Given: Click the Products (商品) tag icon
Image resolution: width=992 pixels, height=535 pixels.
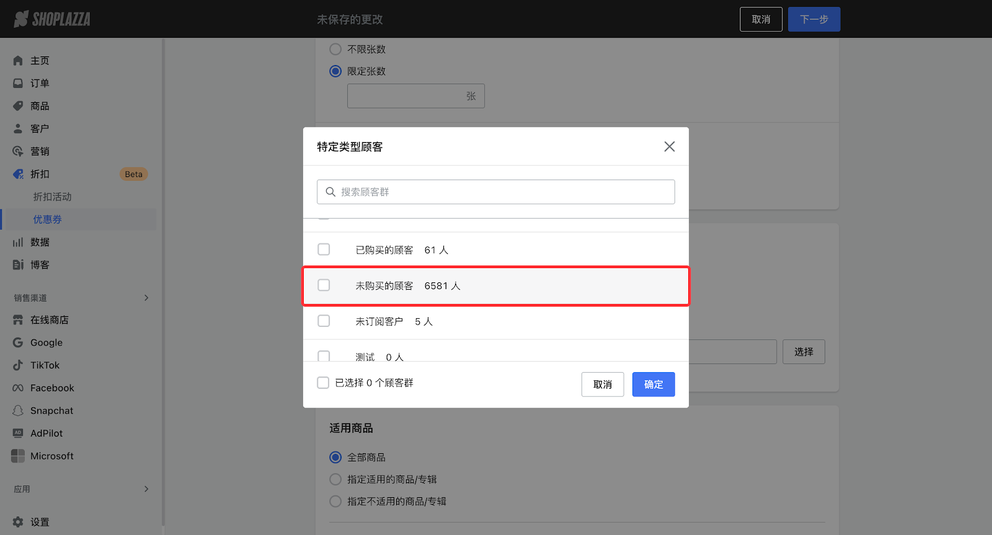Looking at the screenshot, I should click(18, 106).
